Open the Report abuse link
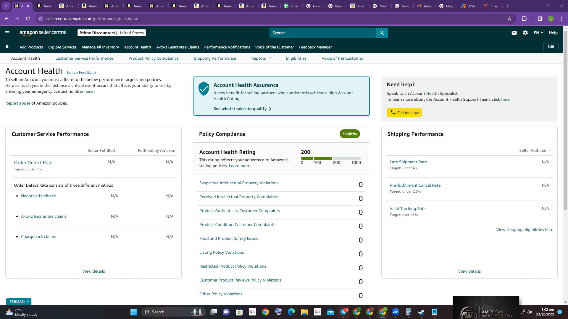 coord(18,103)
